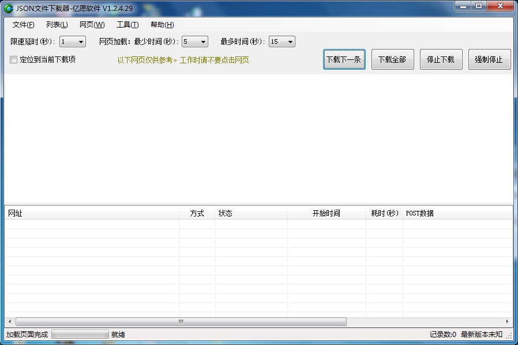Sort by the 方式 column header
The image size is (518, 345).
(x=197, y=213)
